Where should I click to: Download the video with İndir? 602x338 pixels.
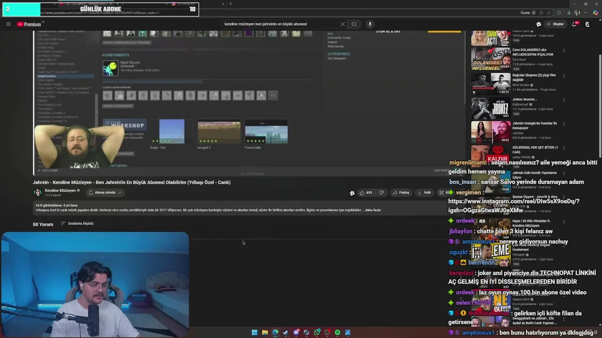pyautogui.click(x=424, y=192)
